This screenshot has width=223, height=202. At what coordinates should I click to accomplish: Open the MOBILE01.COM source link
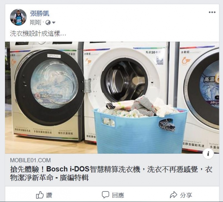click(x=30, y=160)
